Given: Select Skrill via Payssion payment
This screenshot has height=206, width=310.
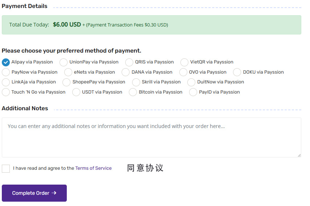Looking at the screenshot, I should 136,82.
